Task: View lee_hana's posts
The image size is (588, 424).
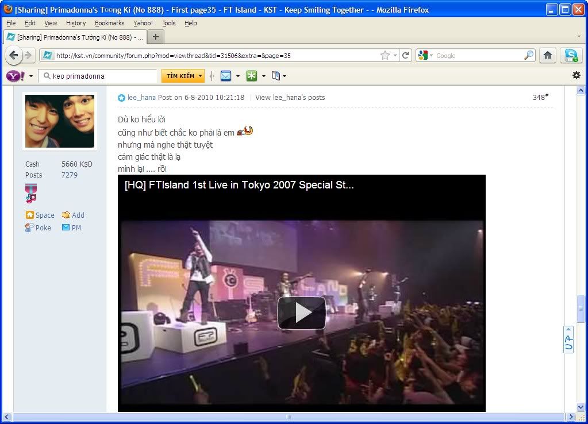Action: click(290, 98)
